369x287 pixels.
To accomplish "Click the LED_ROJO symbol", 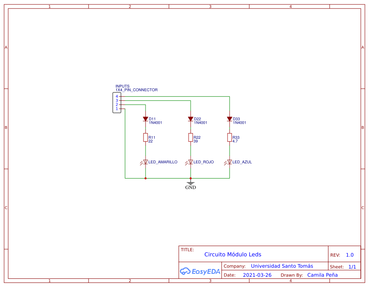I will click(190, 162).
